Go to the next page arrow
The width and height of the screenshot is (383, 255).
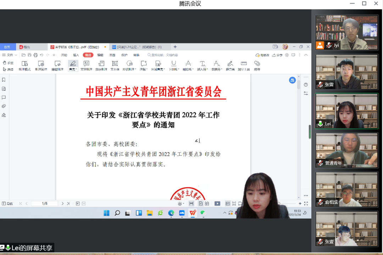pyautogui.click(x=62, y=204)
